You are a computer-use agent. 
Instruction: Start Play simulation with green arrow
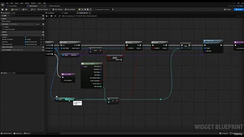coord(80,10)
